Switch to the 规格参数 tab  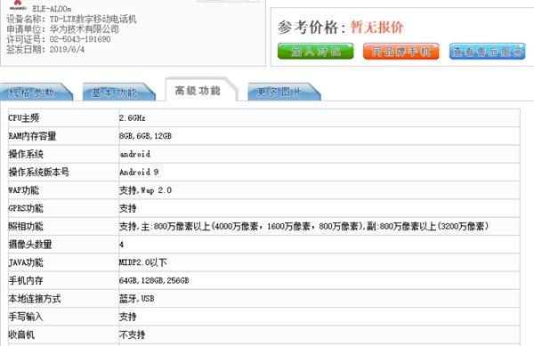click(x=36, y=92)
